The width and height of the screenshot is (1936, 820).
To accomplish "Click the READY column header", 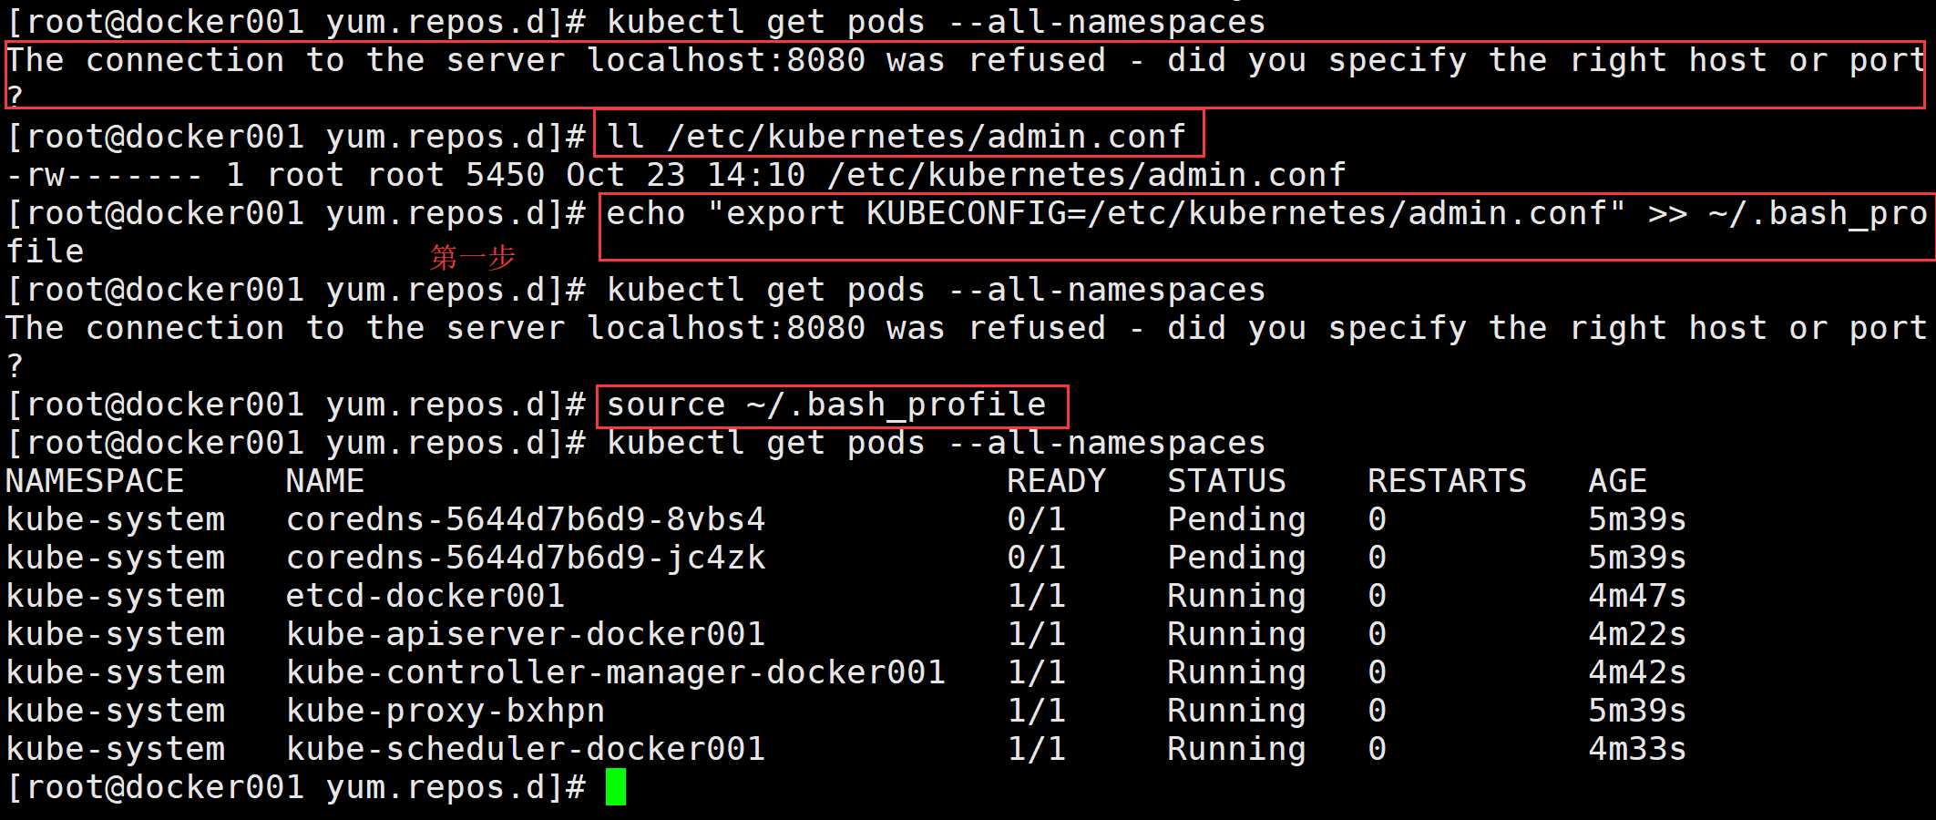I will click(1056, 481).
